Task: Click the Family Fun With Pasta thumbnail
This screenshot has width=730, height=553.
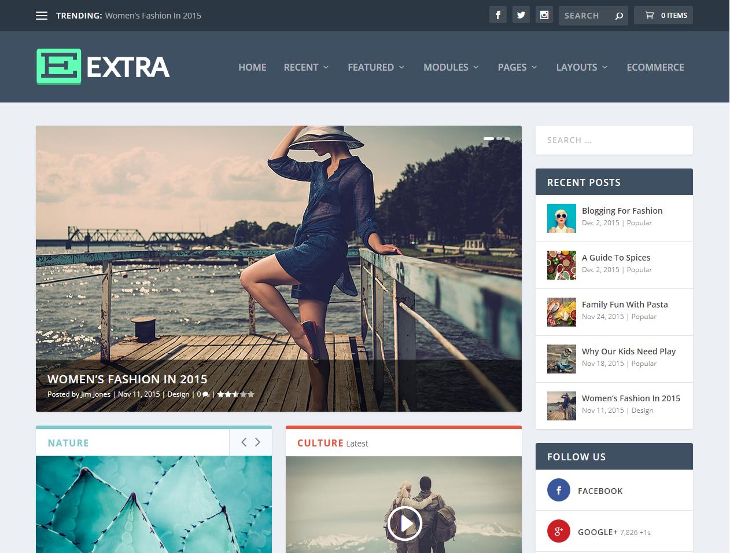Action: pos(561,312)
